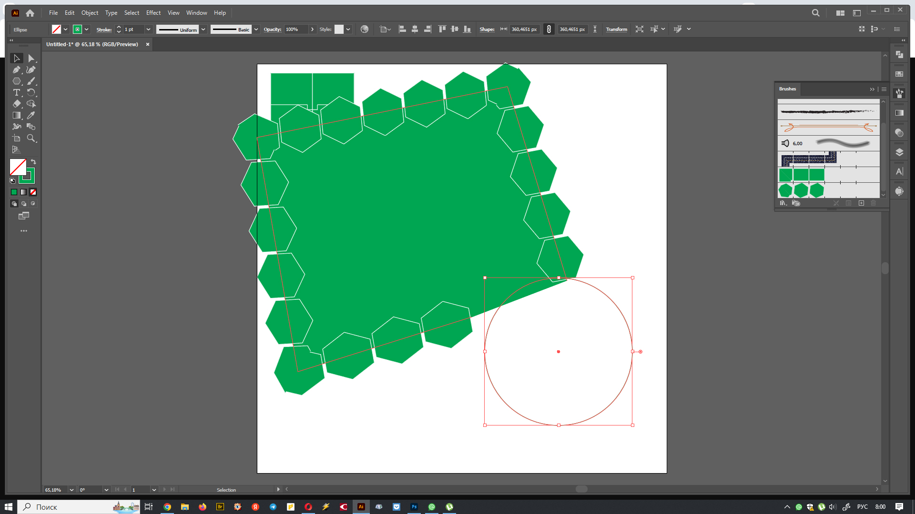Select the Polygon shape tool

pyautogui.click(x=17, y=81)
